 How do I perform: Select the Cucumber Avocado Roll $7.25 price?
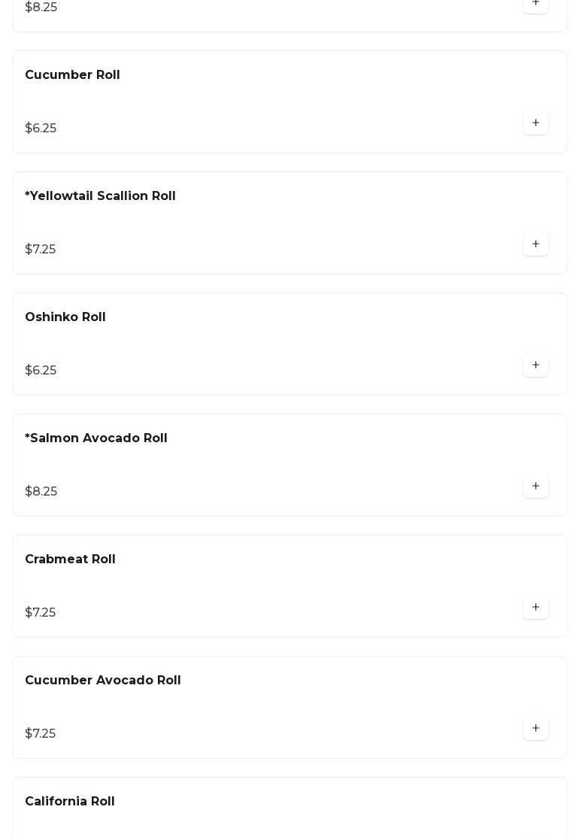(41, 734)
